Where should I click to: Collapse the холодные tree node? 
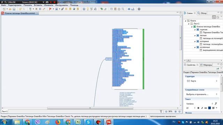(195, 41)
